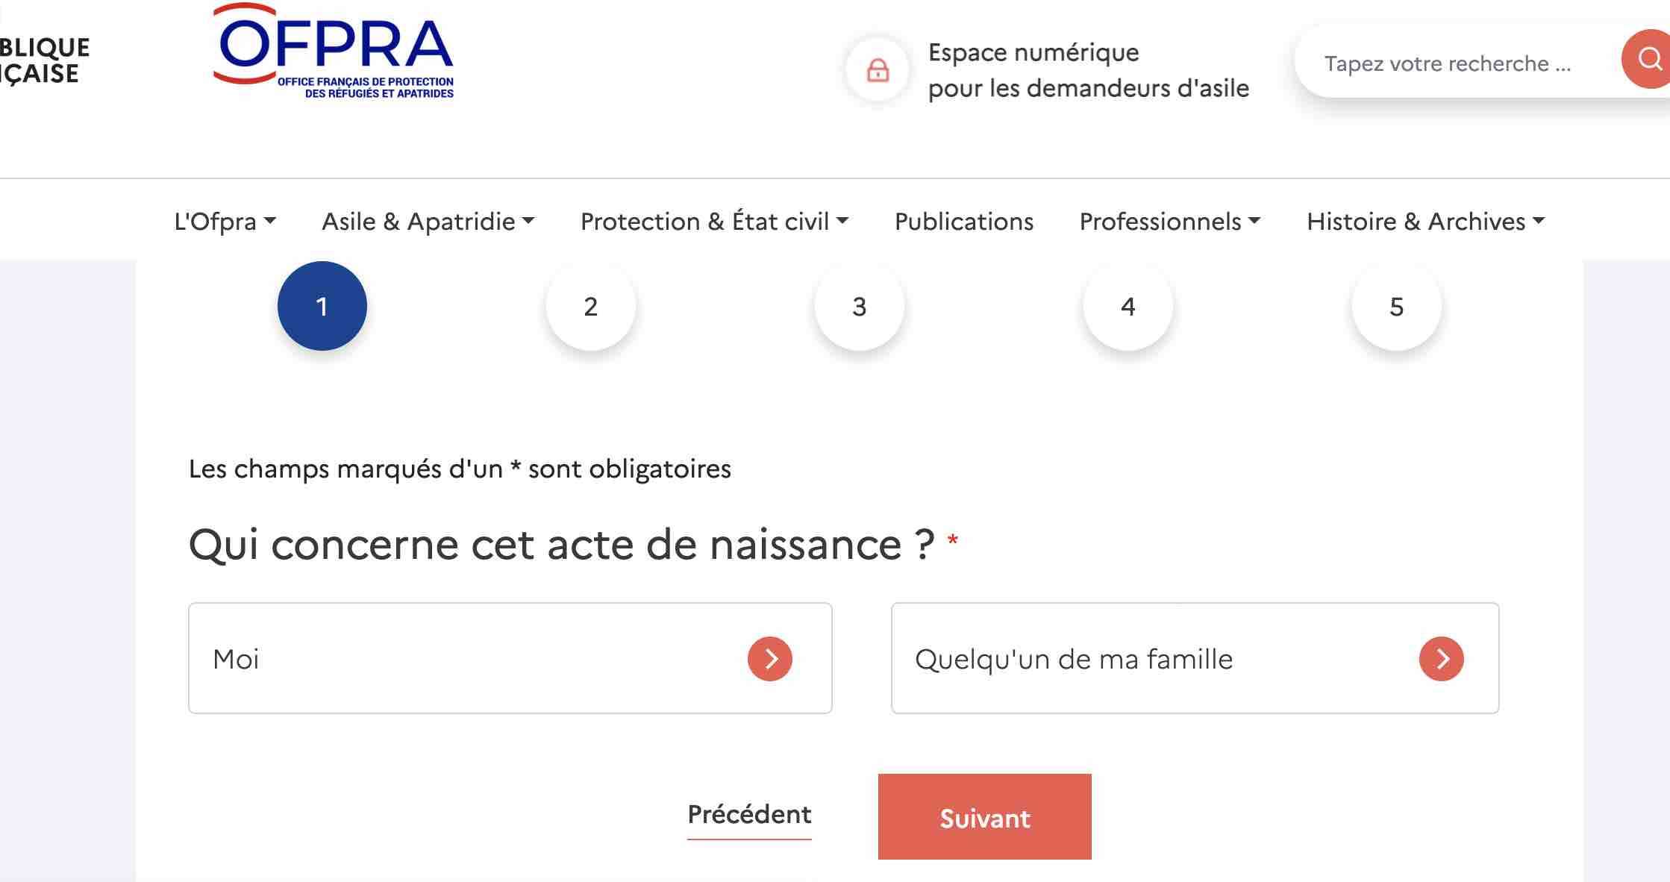The height and width of the screenshot is (882, 1670).
Task: Click the Précédent link
Action: coord(749,815)
